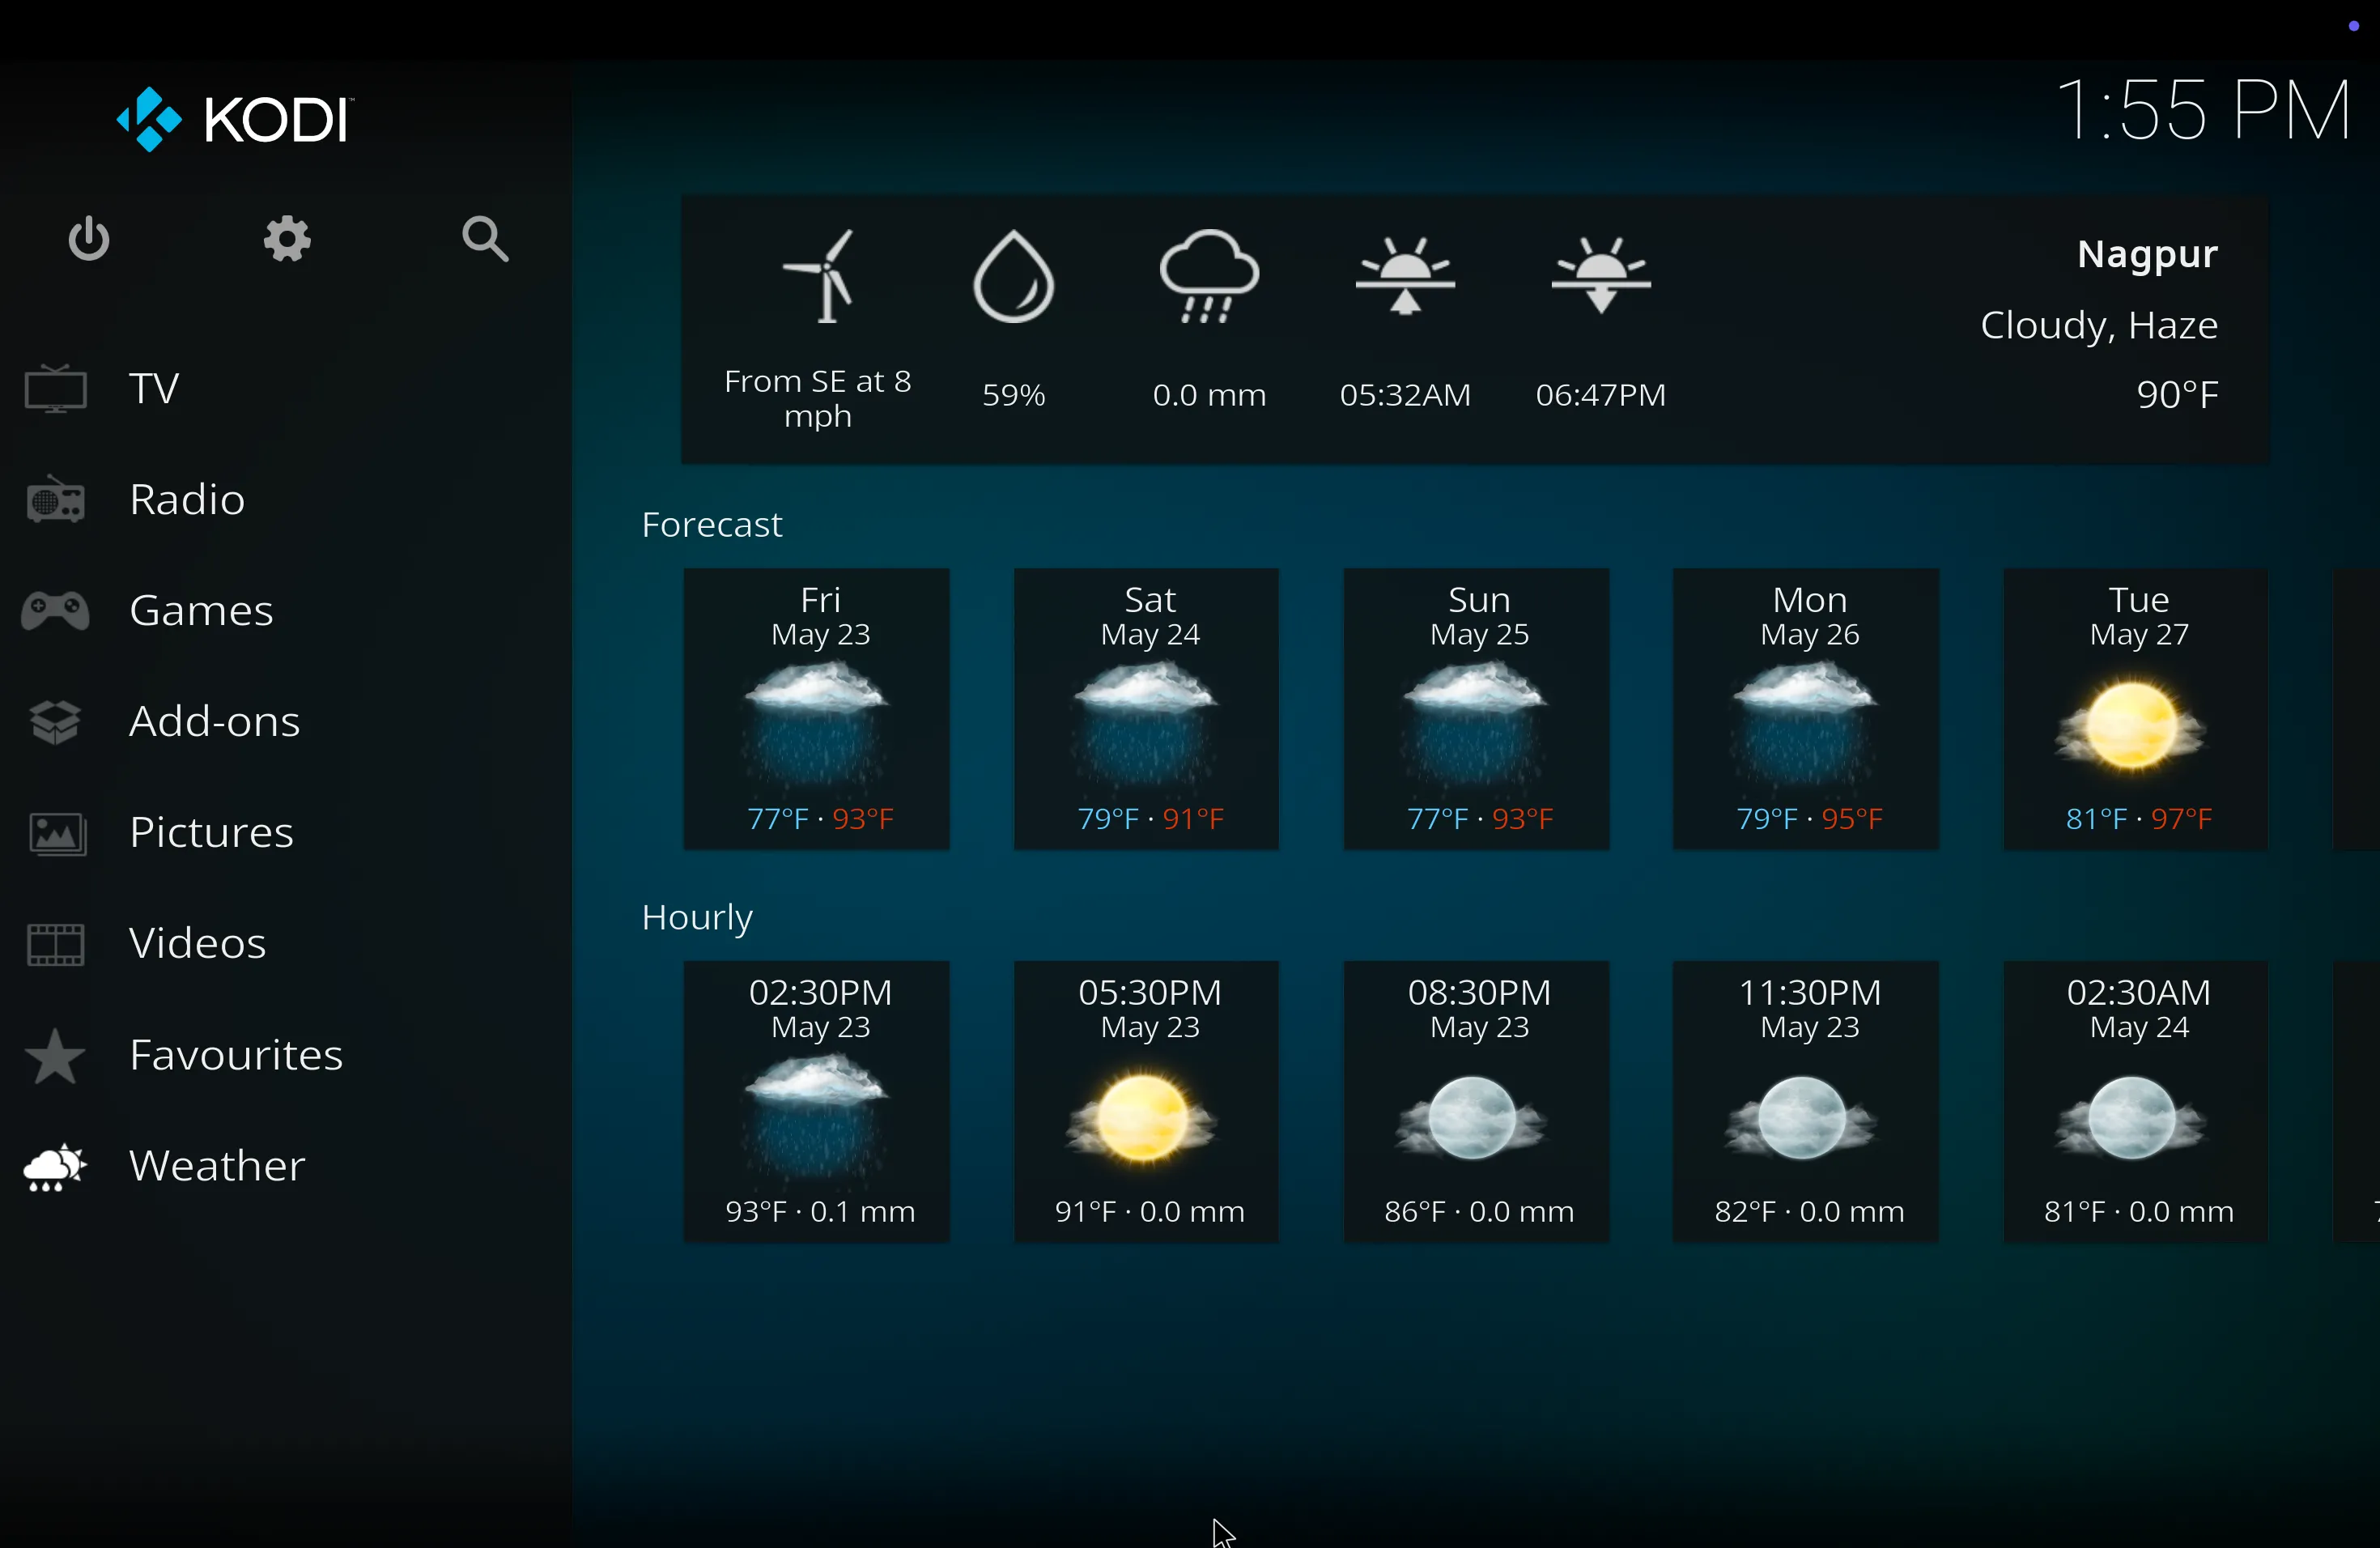Image resolution: width=2380 pixels, height=1548 pixels.
Task: Click the Forecast section heading
Action: click(x=711, y=525)
